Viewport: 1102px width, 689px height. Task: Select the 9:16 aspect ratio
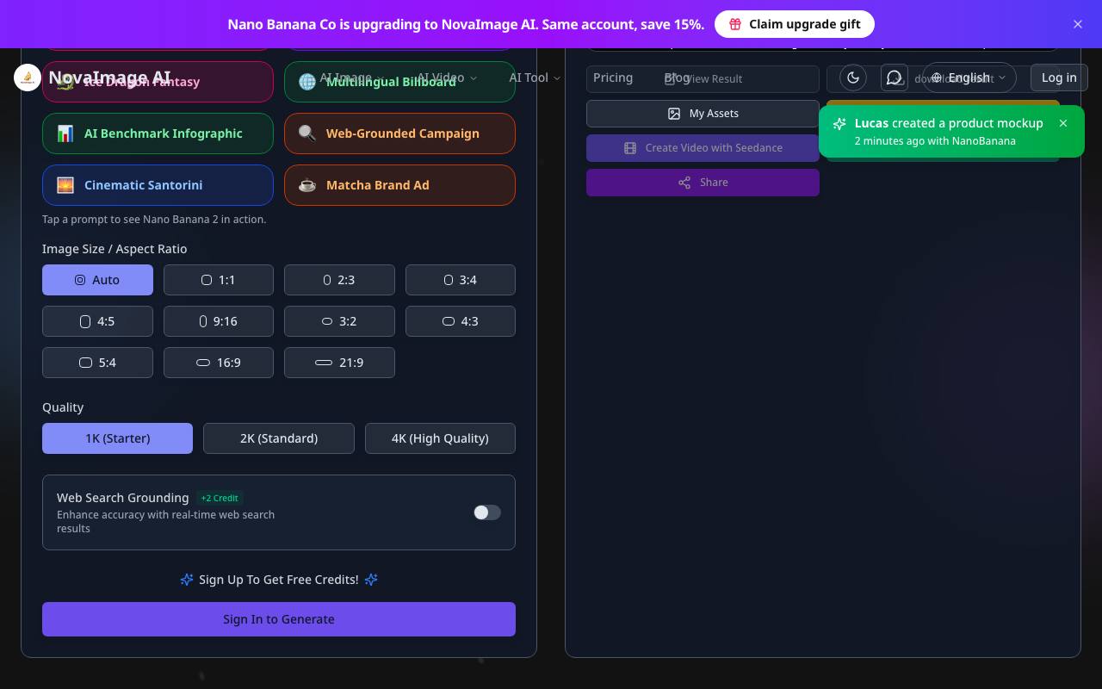[219, 321]
